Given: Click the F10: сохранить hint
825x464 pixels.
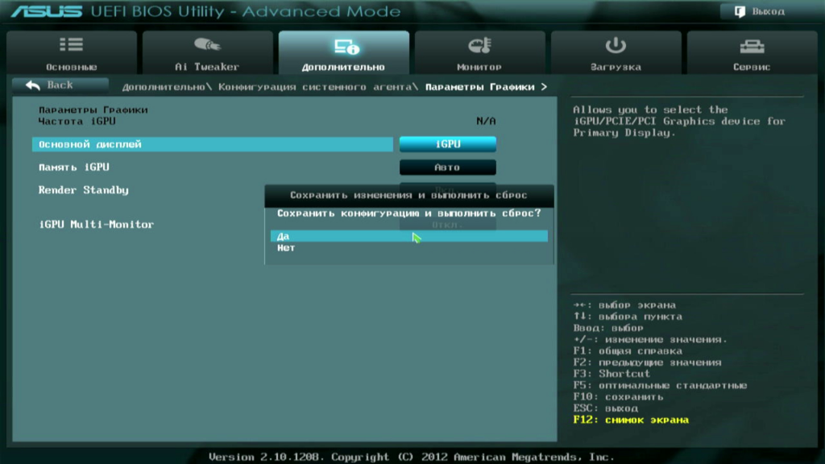Looking at the screenshot, I should point(618,397).
